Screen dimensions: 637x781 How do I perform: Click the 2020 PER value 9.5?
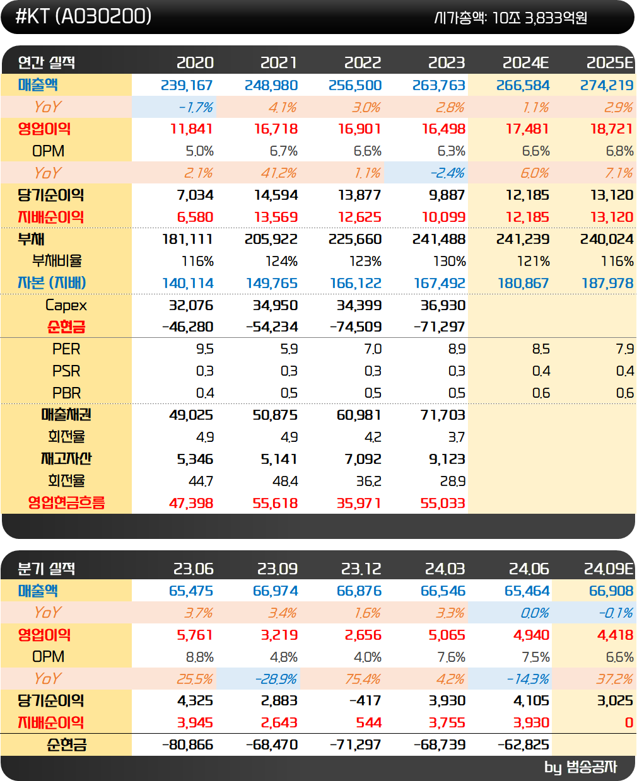tap(205, 349)
